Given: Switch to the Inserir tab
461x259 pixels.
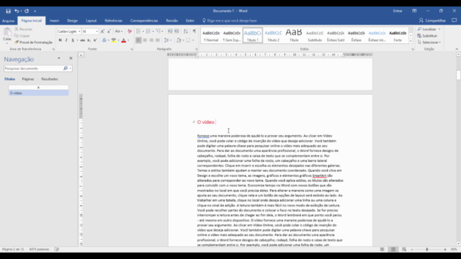Looking at the screenshot, I should [55, 21].
